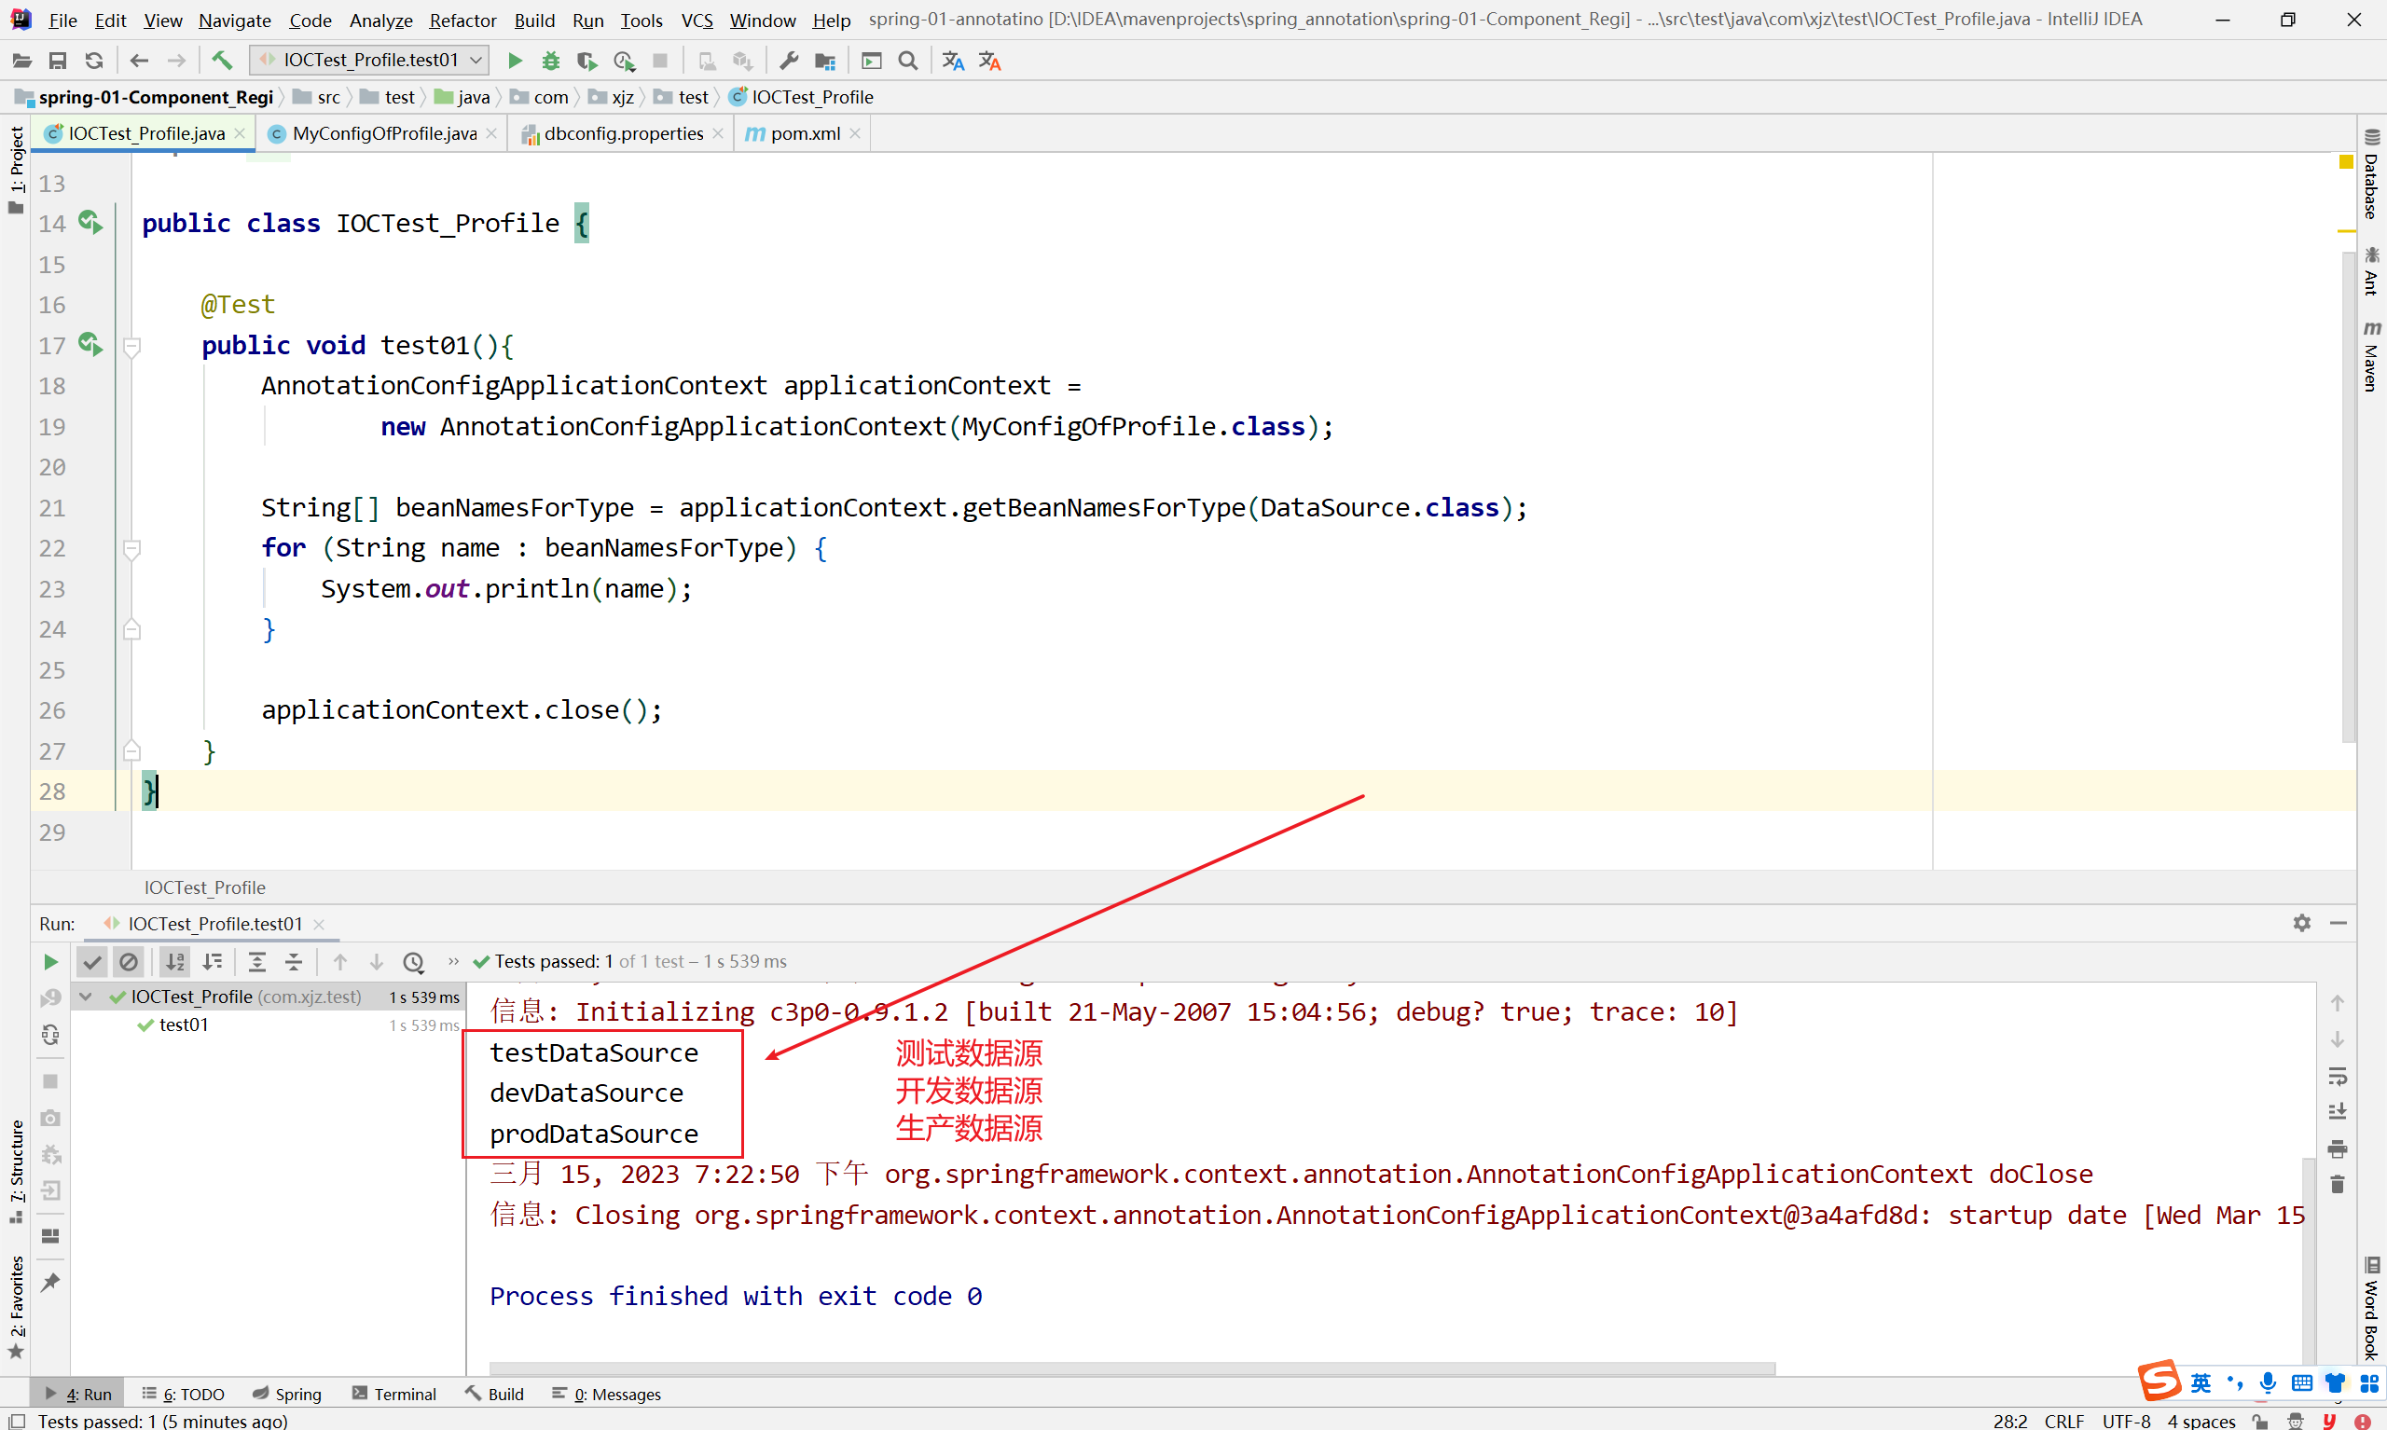
Task: Open the UTF-8 encoding selector
Action: click(x=2125, y=1421)
